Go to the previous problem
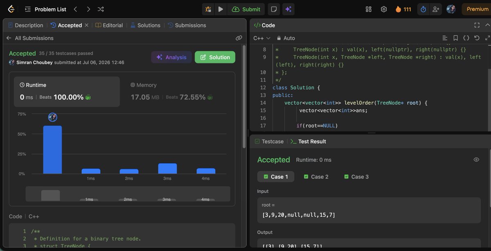This screenshot has height=251, width=491. [75, 9]
